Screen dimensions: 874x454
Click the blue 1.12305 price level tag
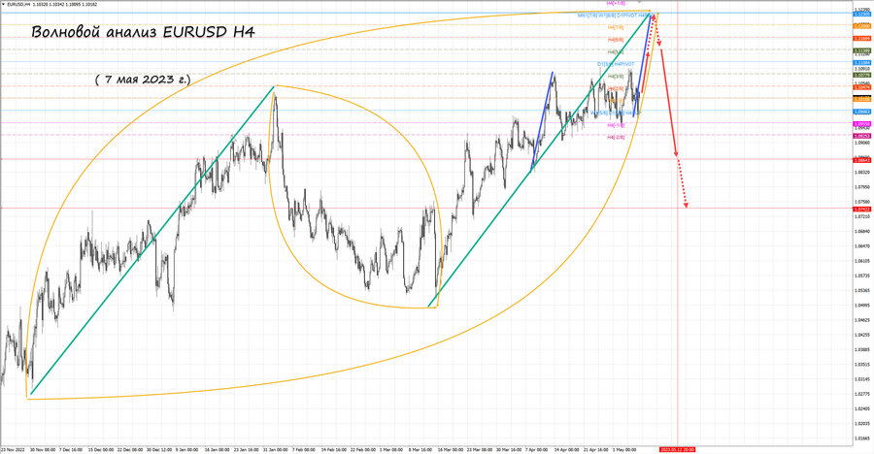[x=862, y=14]
